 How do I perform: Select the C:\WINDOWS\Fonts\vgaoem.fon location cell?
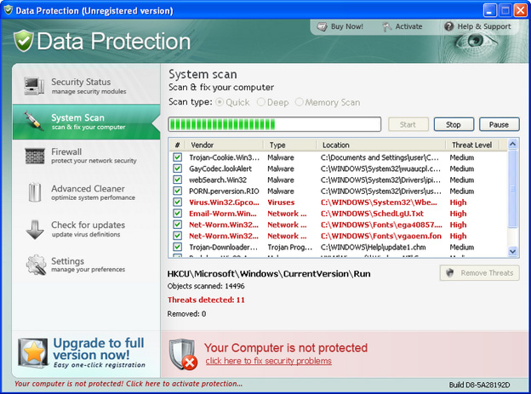coord(381,236)
